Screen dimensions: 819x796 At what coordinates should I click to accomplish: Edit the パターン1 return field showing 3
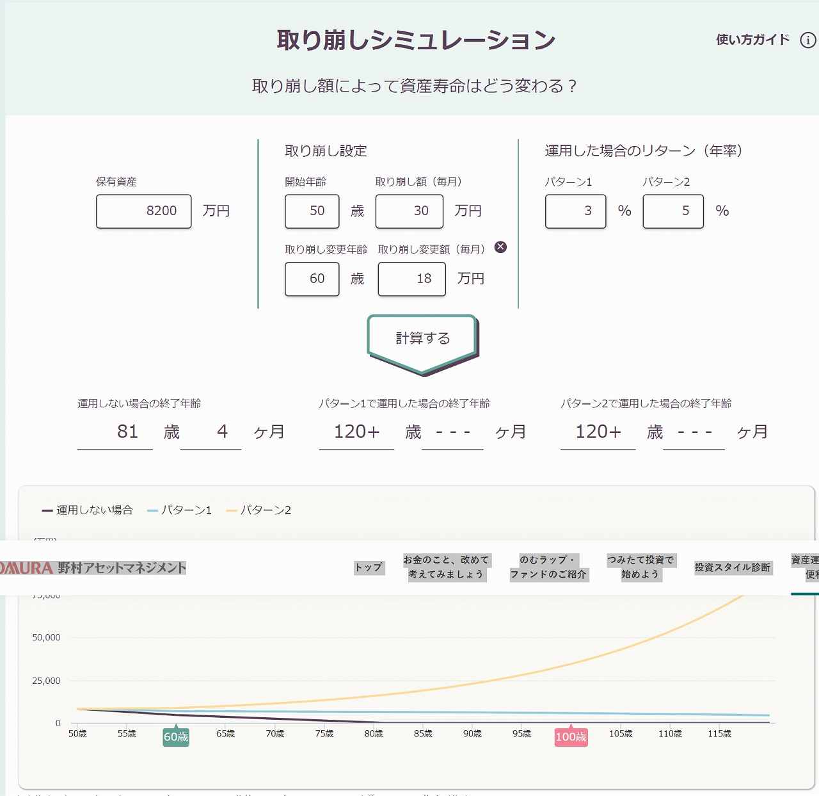pos(576,211)
